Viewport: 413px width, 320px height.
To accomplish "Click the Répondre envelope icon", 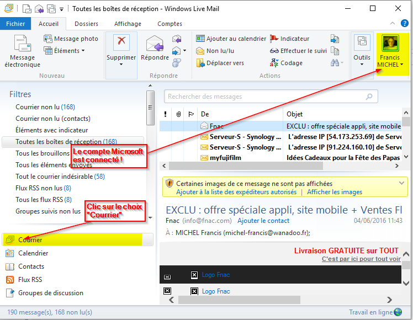I will pos(155,44).
